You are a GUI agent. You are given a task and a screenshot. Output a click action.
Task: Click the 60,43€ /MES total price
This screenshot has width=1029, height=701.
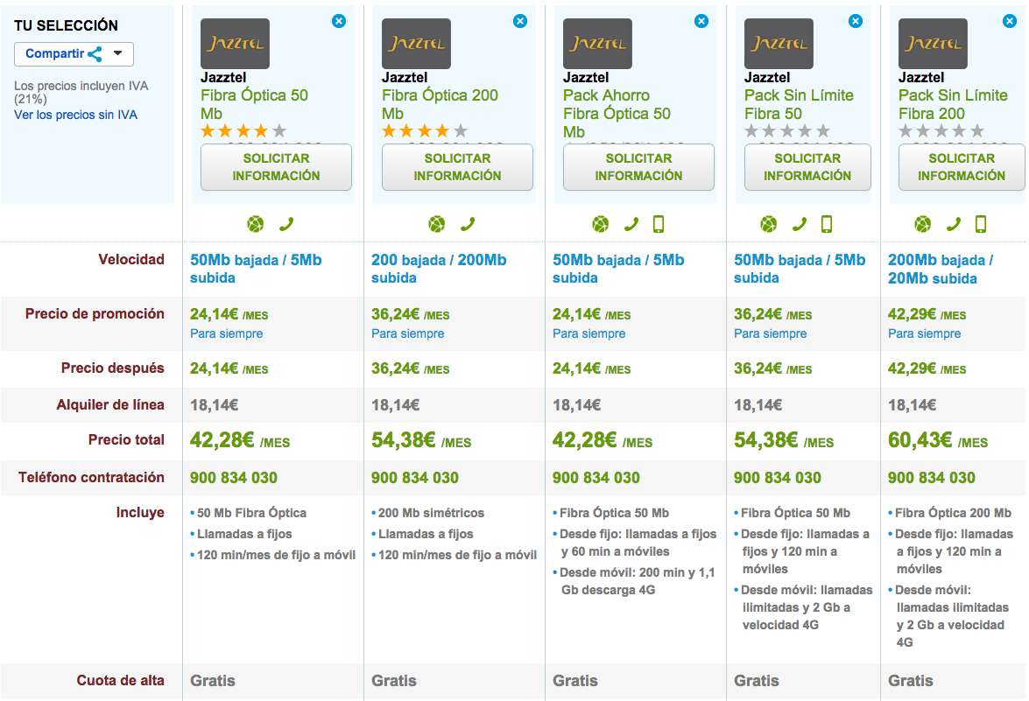point(938,441)
